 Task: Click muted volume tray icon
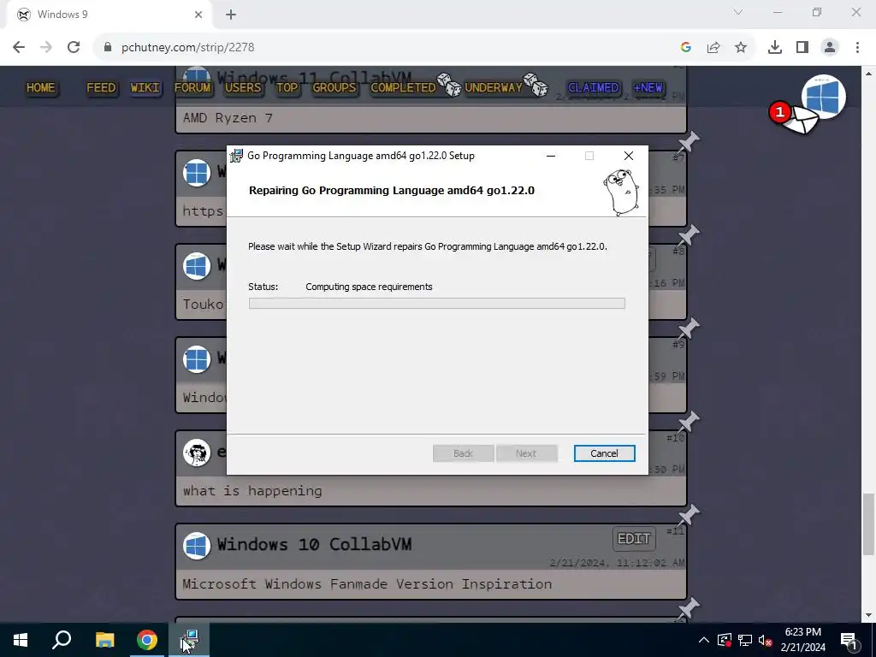pyautogui.click(x=766, y=640)
